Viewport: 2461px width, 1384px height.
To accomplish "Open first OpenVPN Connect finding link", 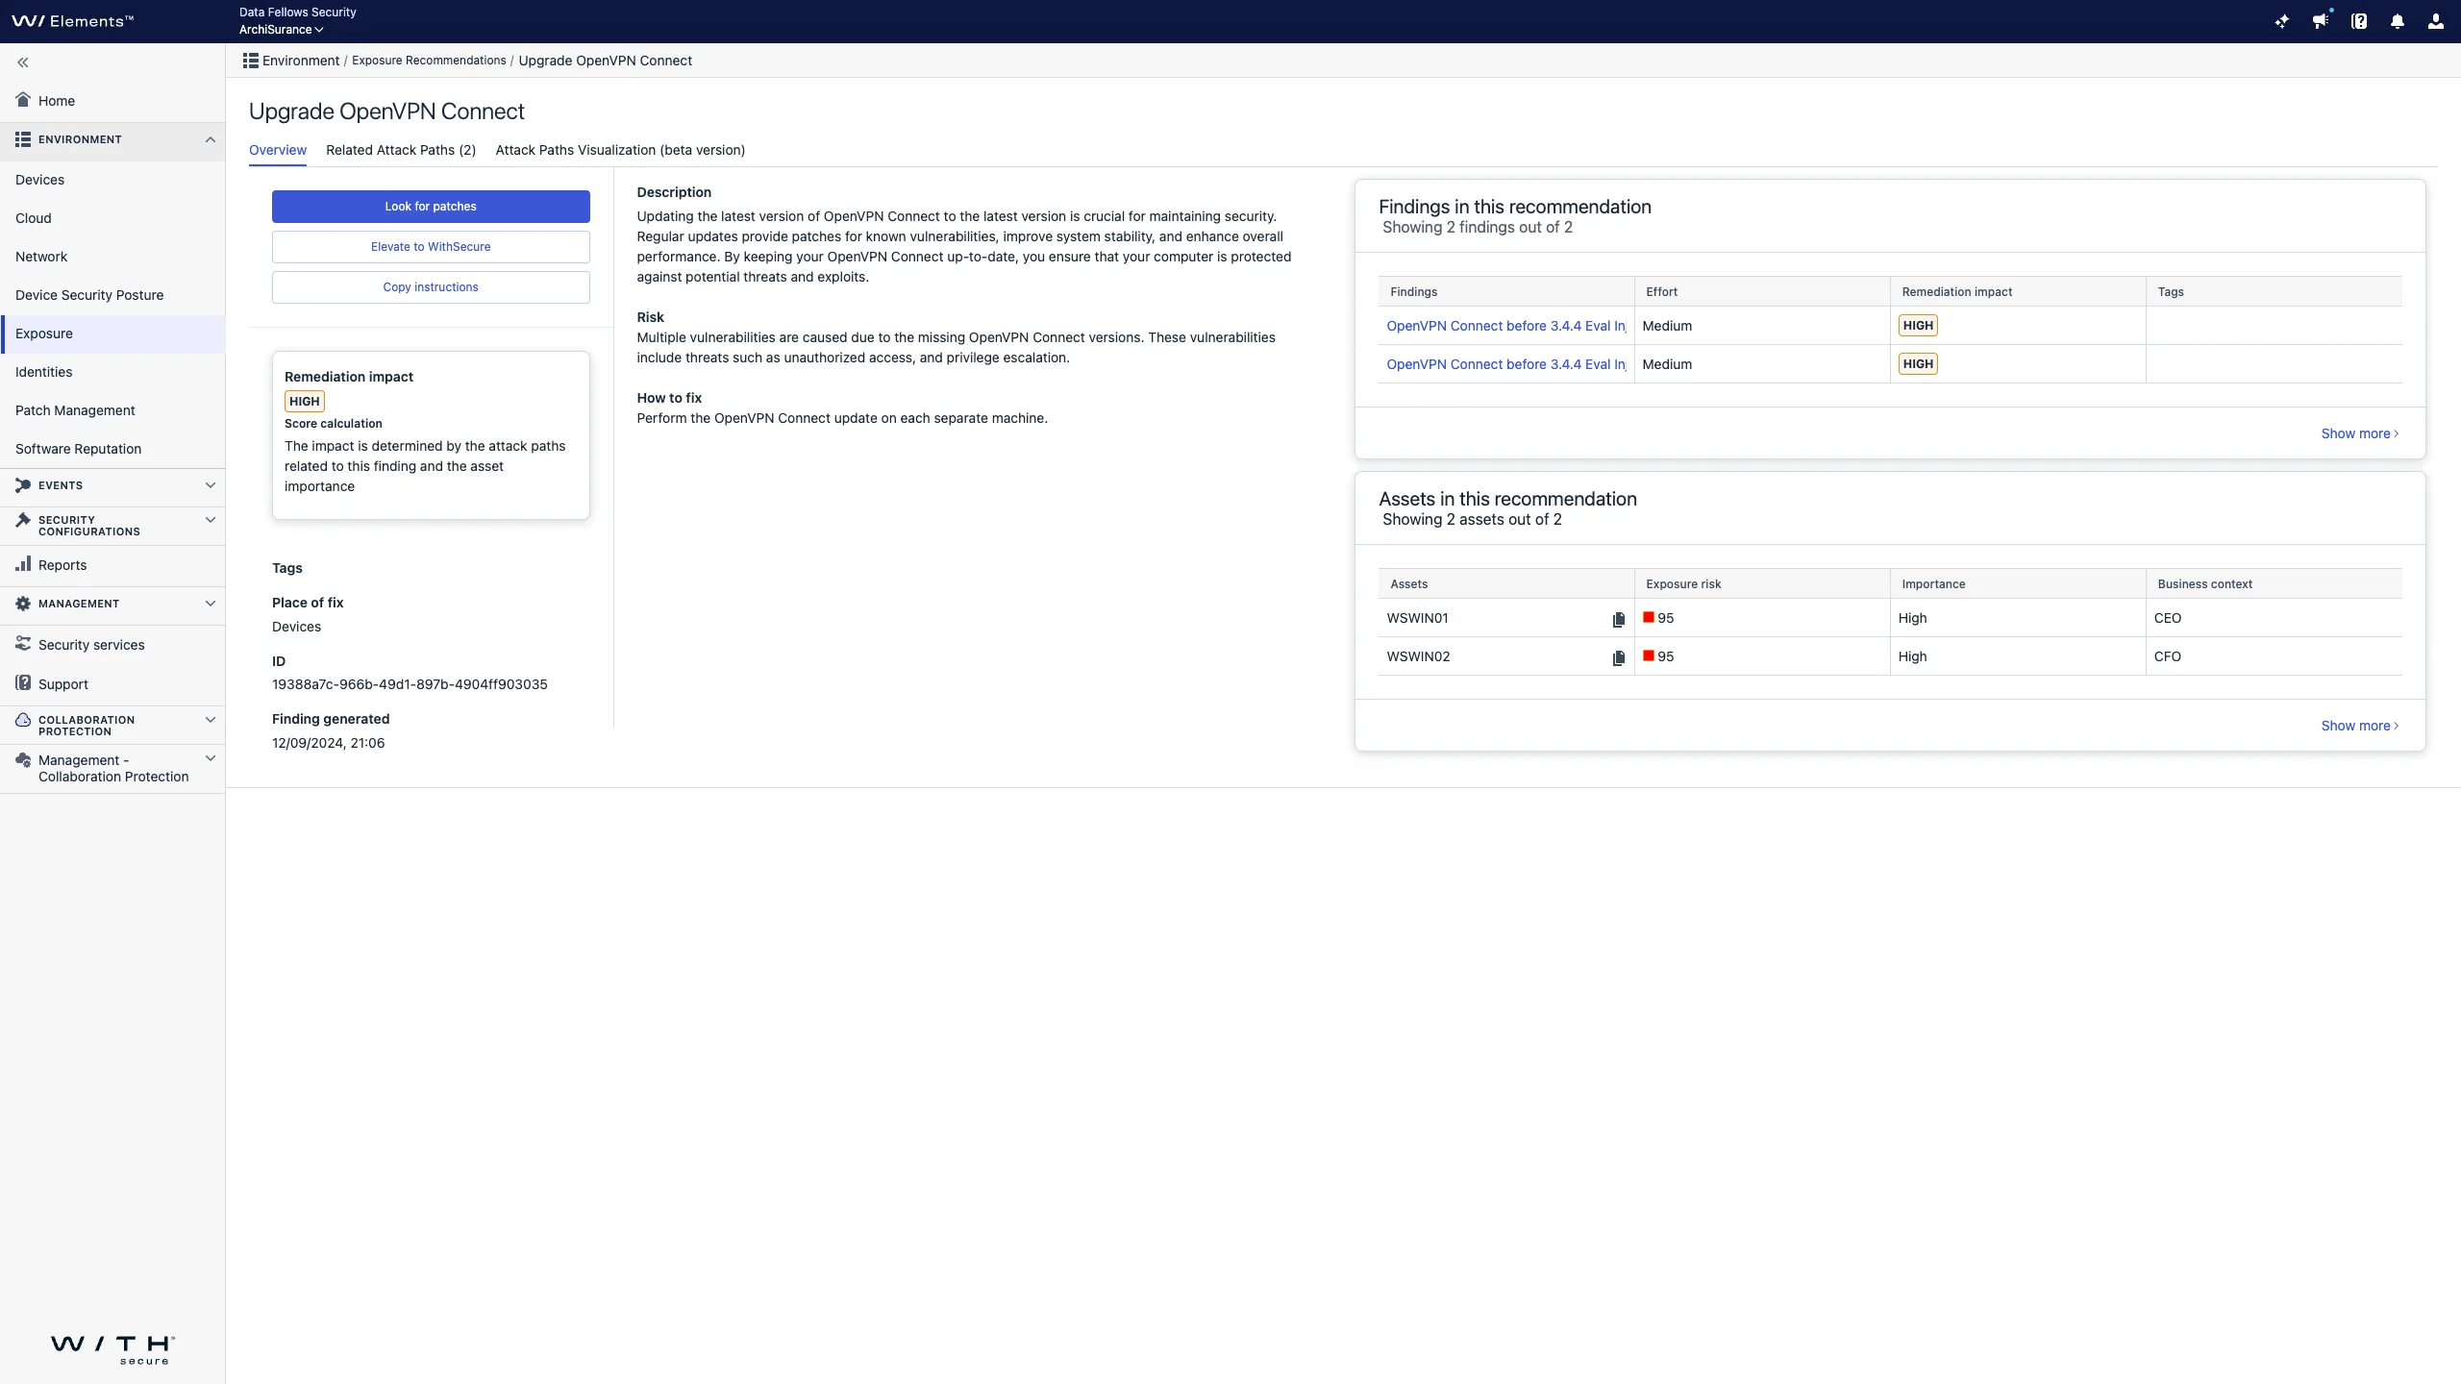I will pyautogui.click(x=1505, y=326).
